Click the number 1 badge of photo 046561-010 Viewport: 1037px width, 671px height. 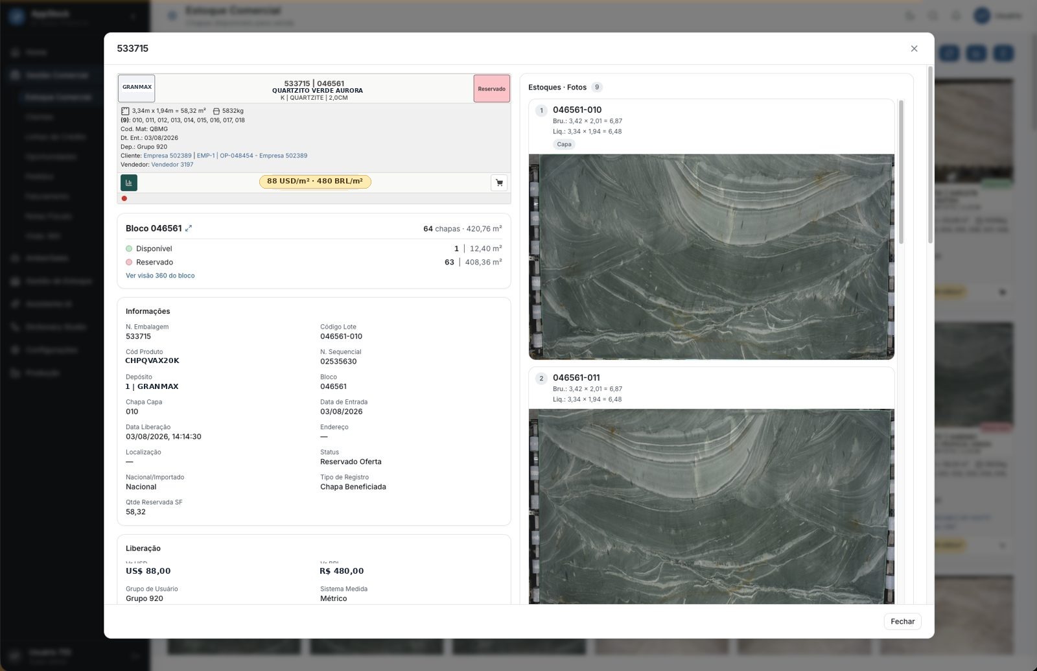[542, 110]
